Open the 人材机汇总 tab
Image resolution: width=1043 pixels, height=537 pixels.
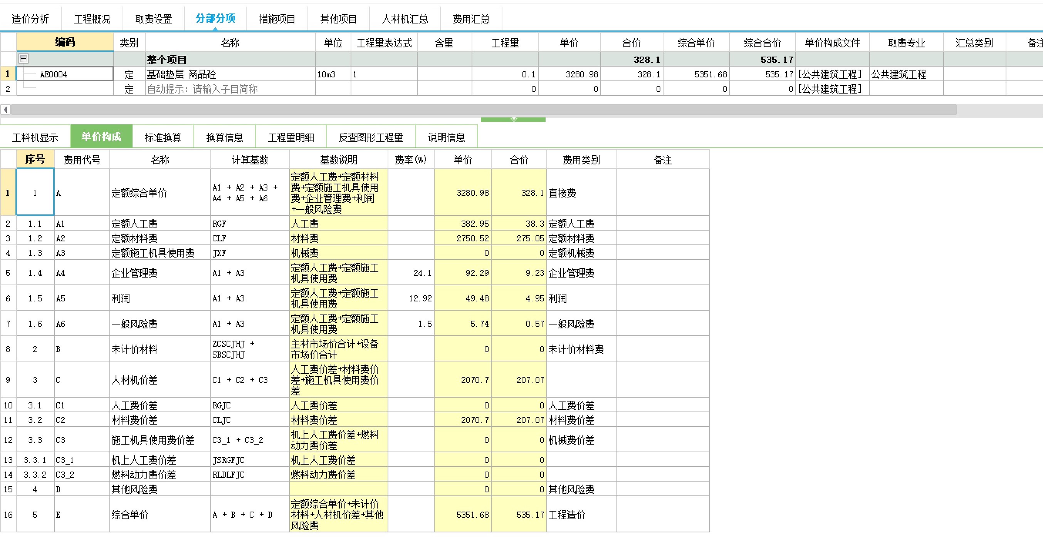coord(405,19)
